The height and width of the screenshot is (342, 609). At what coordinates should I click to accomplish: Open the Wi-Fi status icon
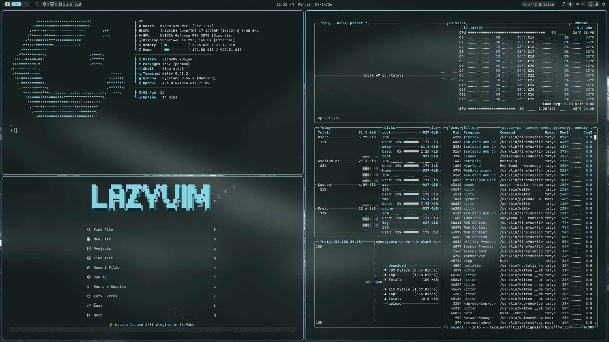[577, 4]
